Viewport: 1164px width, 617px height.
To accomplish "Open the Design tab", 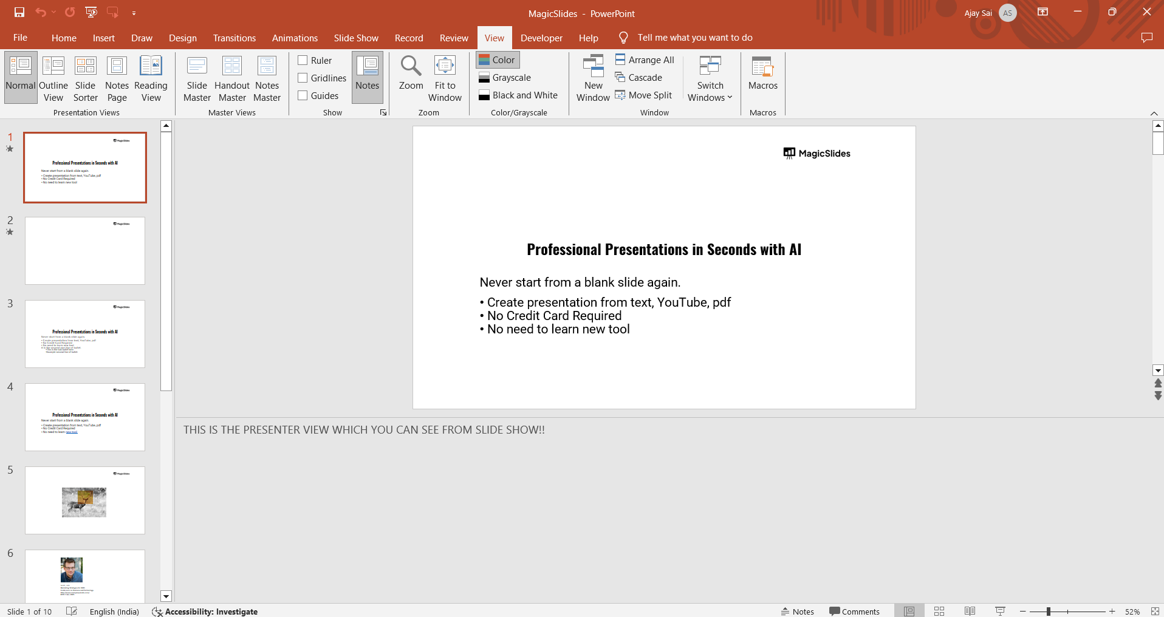I will tap(183, 38).
